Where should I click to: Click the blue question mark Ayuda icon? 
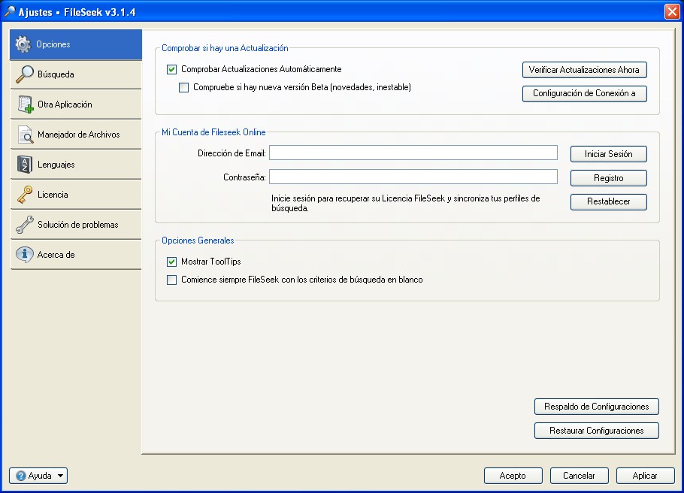20,476
